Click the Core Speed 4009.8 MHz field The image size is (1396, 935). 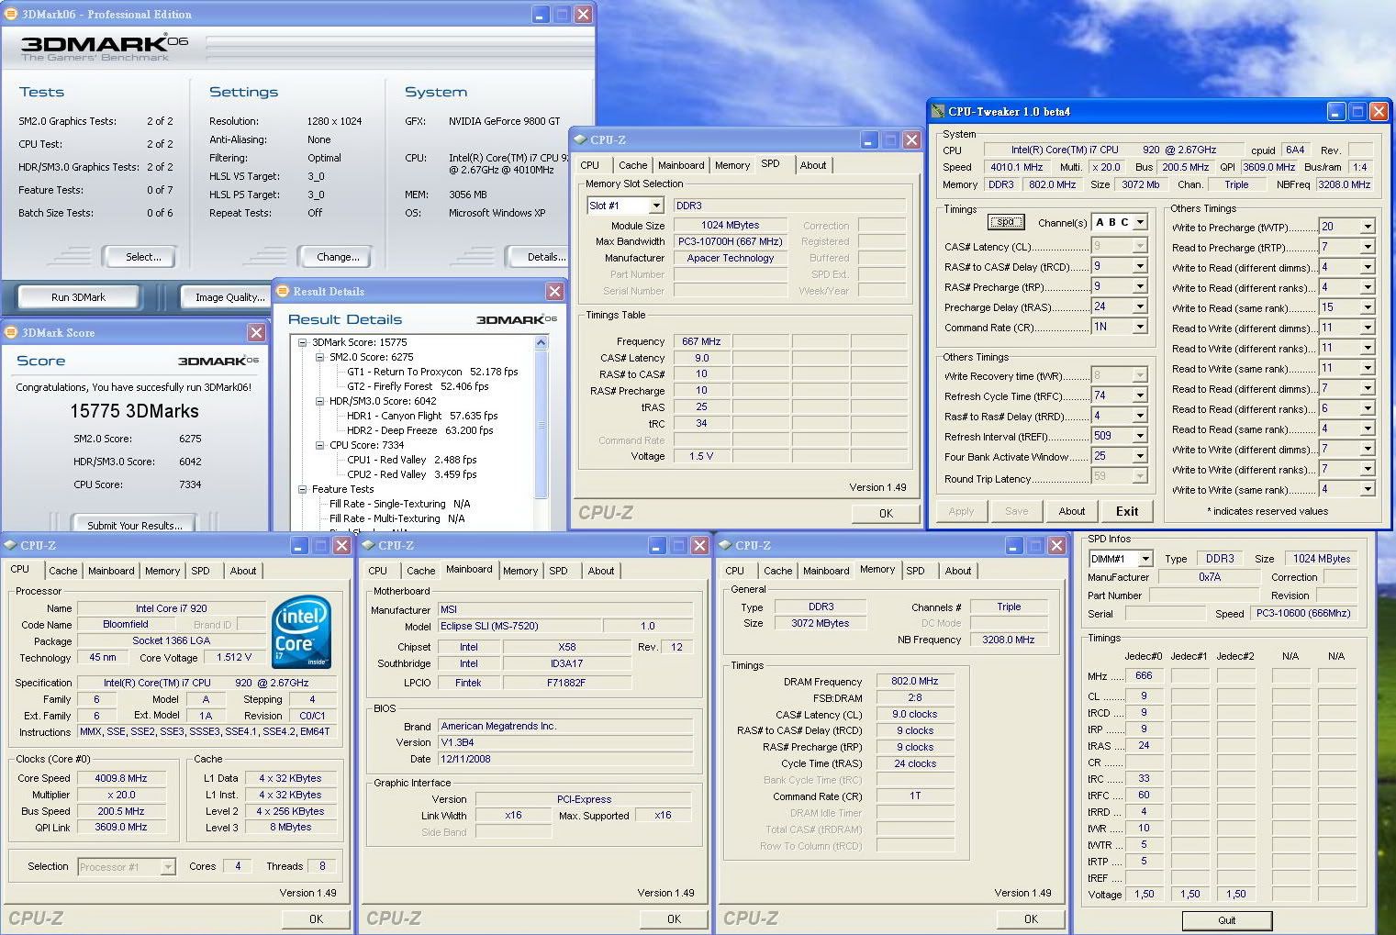(121, 778)
